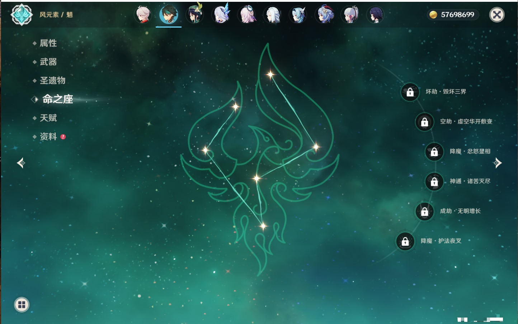This screenshot has height=324, width=518.
Task: Choose Eula's portrait in the top bar
Action: click(298, 15)
